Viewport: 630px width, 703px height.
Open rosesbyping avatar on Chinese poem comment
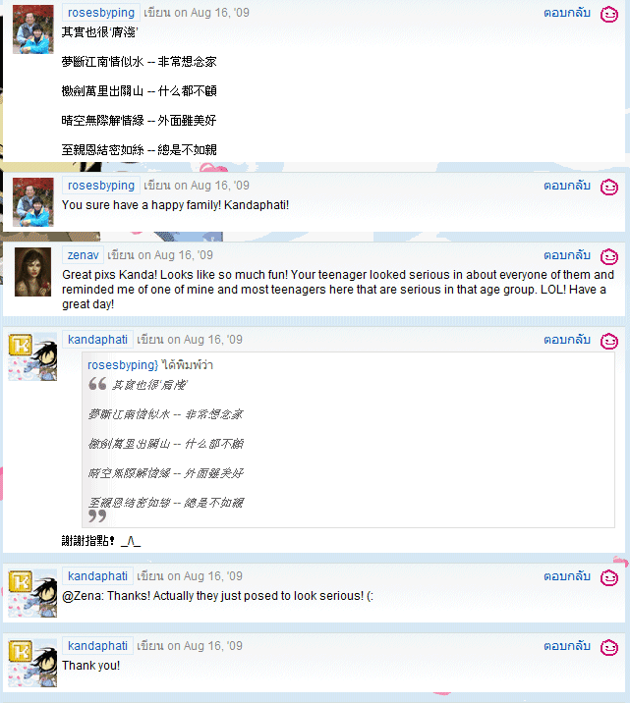tap(33, 29)
